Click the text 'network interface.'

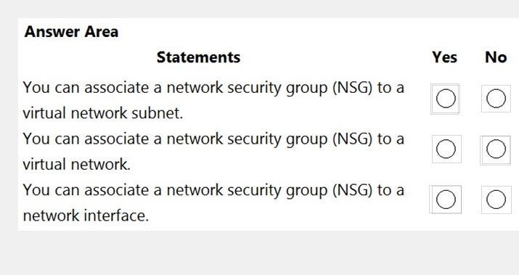click(x=86, y=216)
